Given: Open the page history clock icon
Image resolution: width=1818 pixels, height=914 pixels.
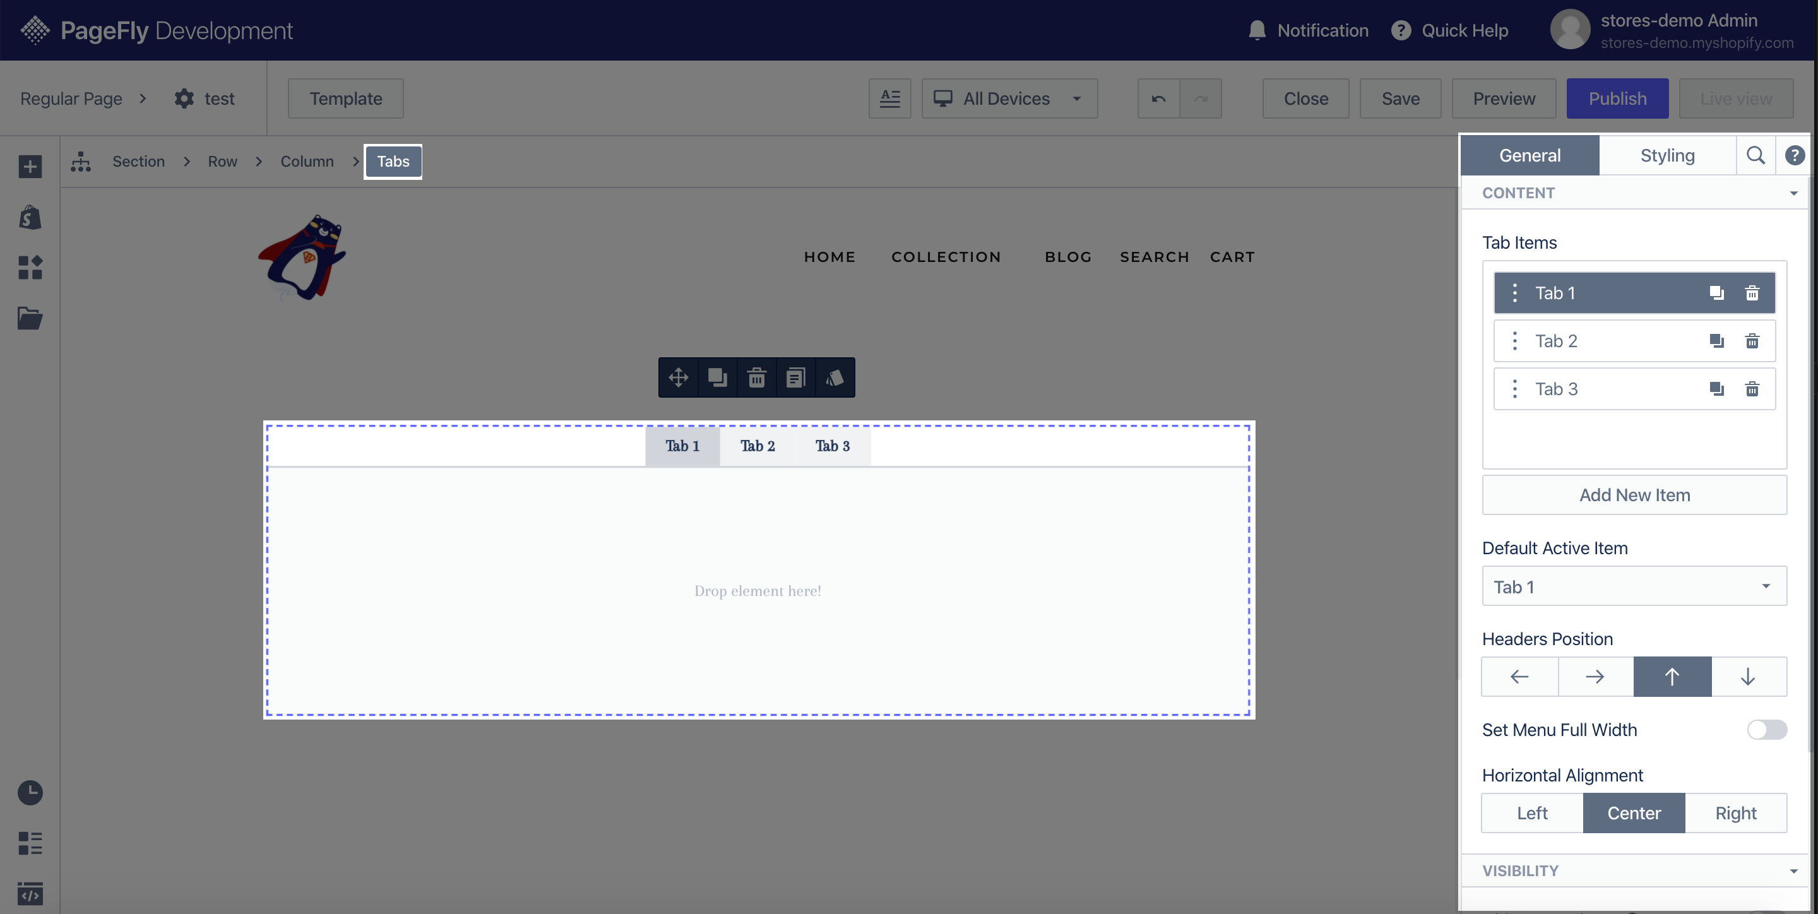Looking at the screenshot, I should point(30,793).
